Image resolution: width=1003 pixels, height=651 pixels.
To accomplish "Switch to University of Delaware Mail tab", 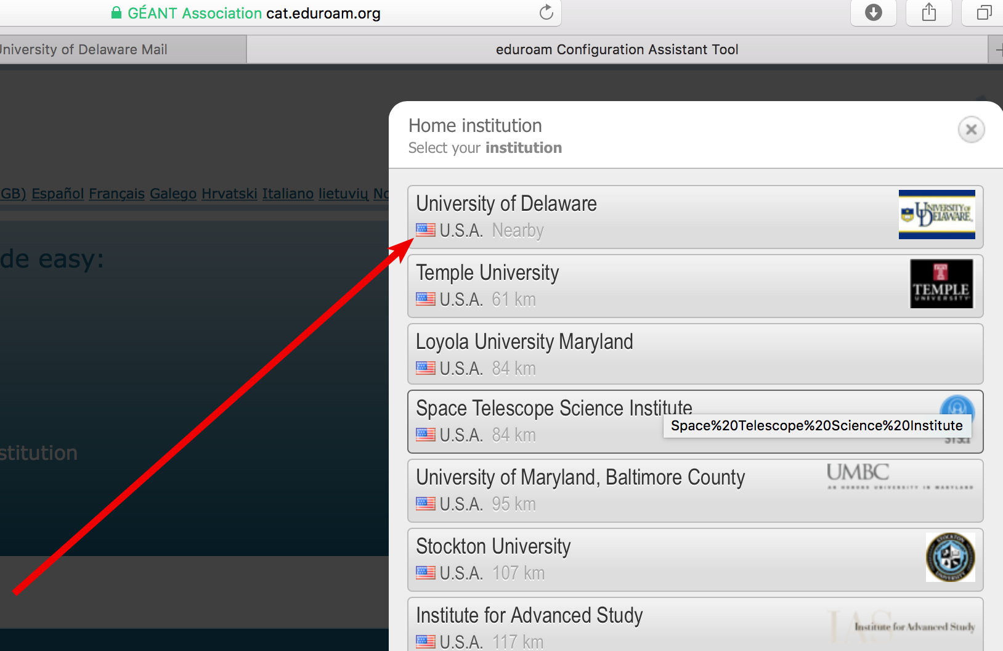I will 123,49.
